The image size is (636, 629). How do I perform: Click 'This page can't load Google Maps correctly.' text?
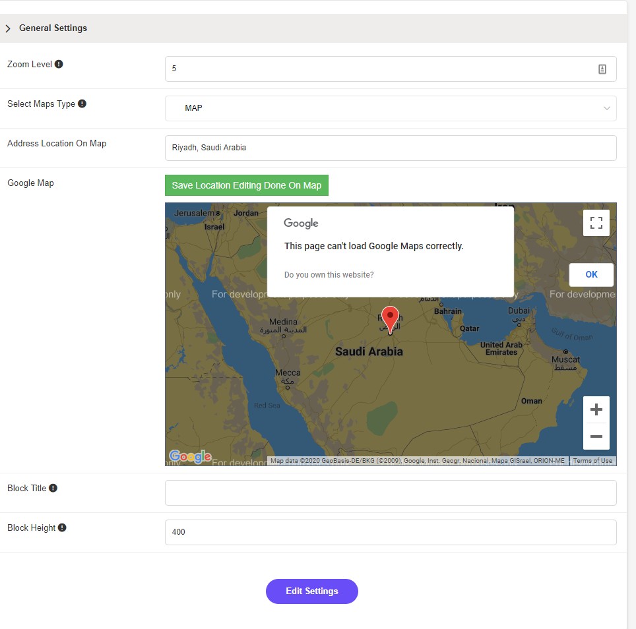click(x=373, y=246)
